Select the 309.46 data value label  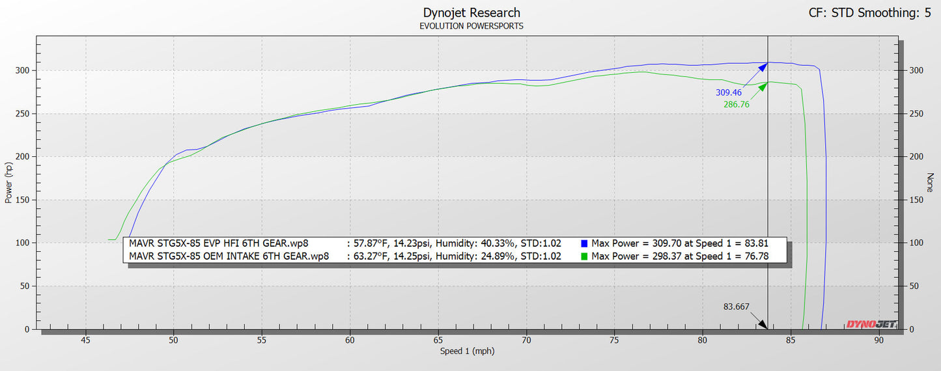tap(729, 92)
